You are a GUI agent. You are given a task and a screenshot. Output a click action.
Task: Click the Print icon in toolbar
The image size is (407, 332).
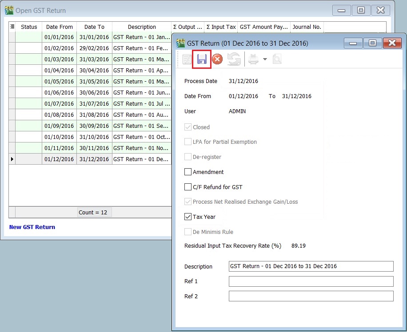[x=253, y=59]
